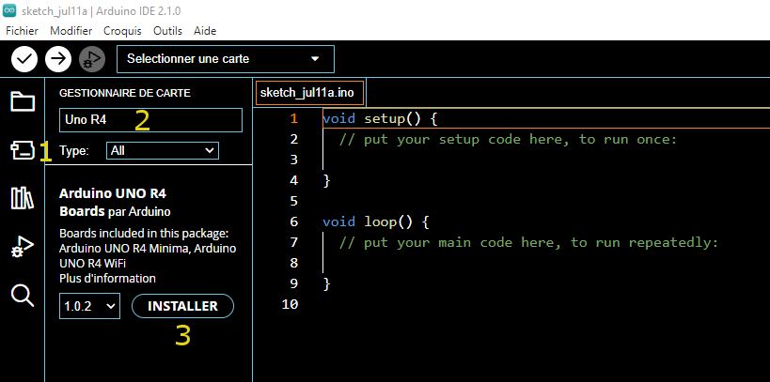Open the 'Selectionner une carte' board dropdown
This screenshot has height=382, width=770.
226,59
